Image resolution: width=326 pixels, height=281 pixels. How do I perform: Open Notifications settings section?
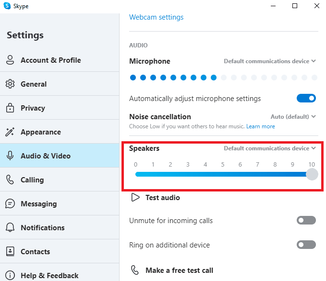click(x=60, y=227)
